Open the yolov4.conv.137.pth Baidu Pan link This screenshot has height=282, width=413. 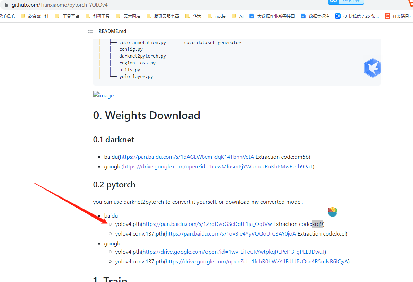pyautogui.click(x=231, y=233)
